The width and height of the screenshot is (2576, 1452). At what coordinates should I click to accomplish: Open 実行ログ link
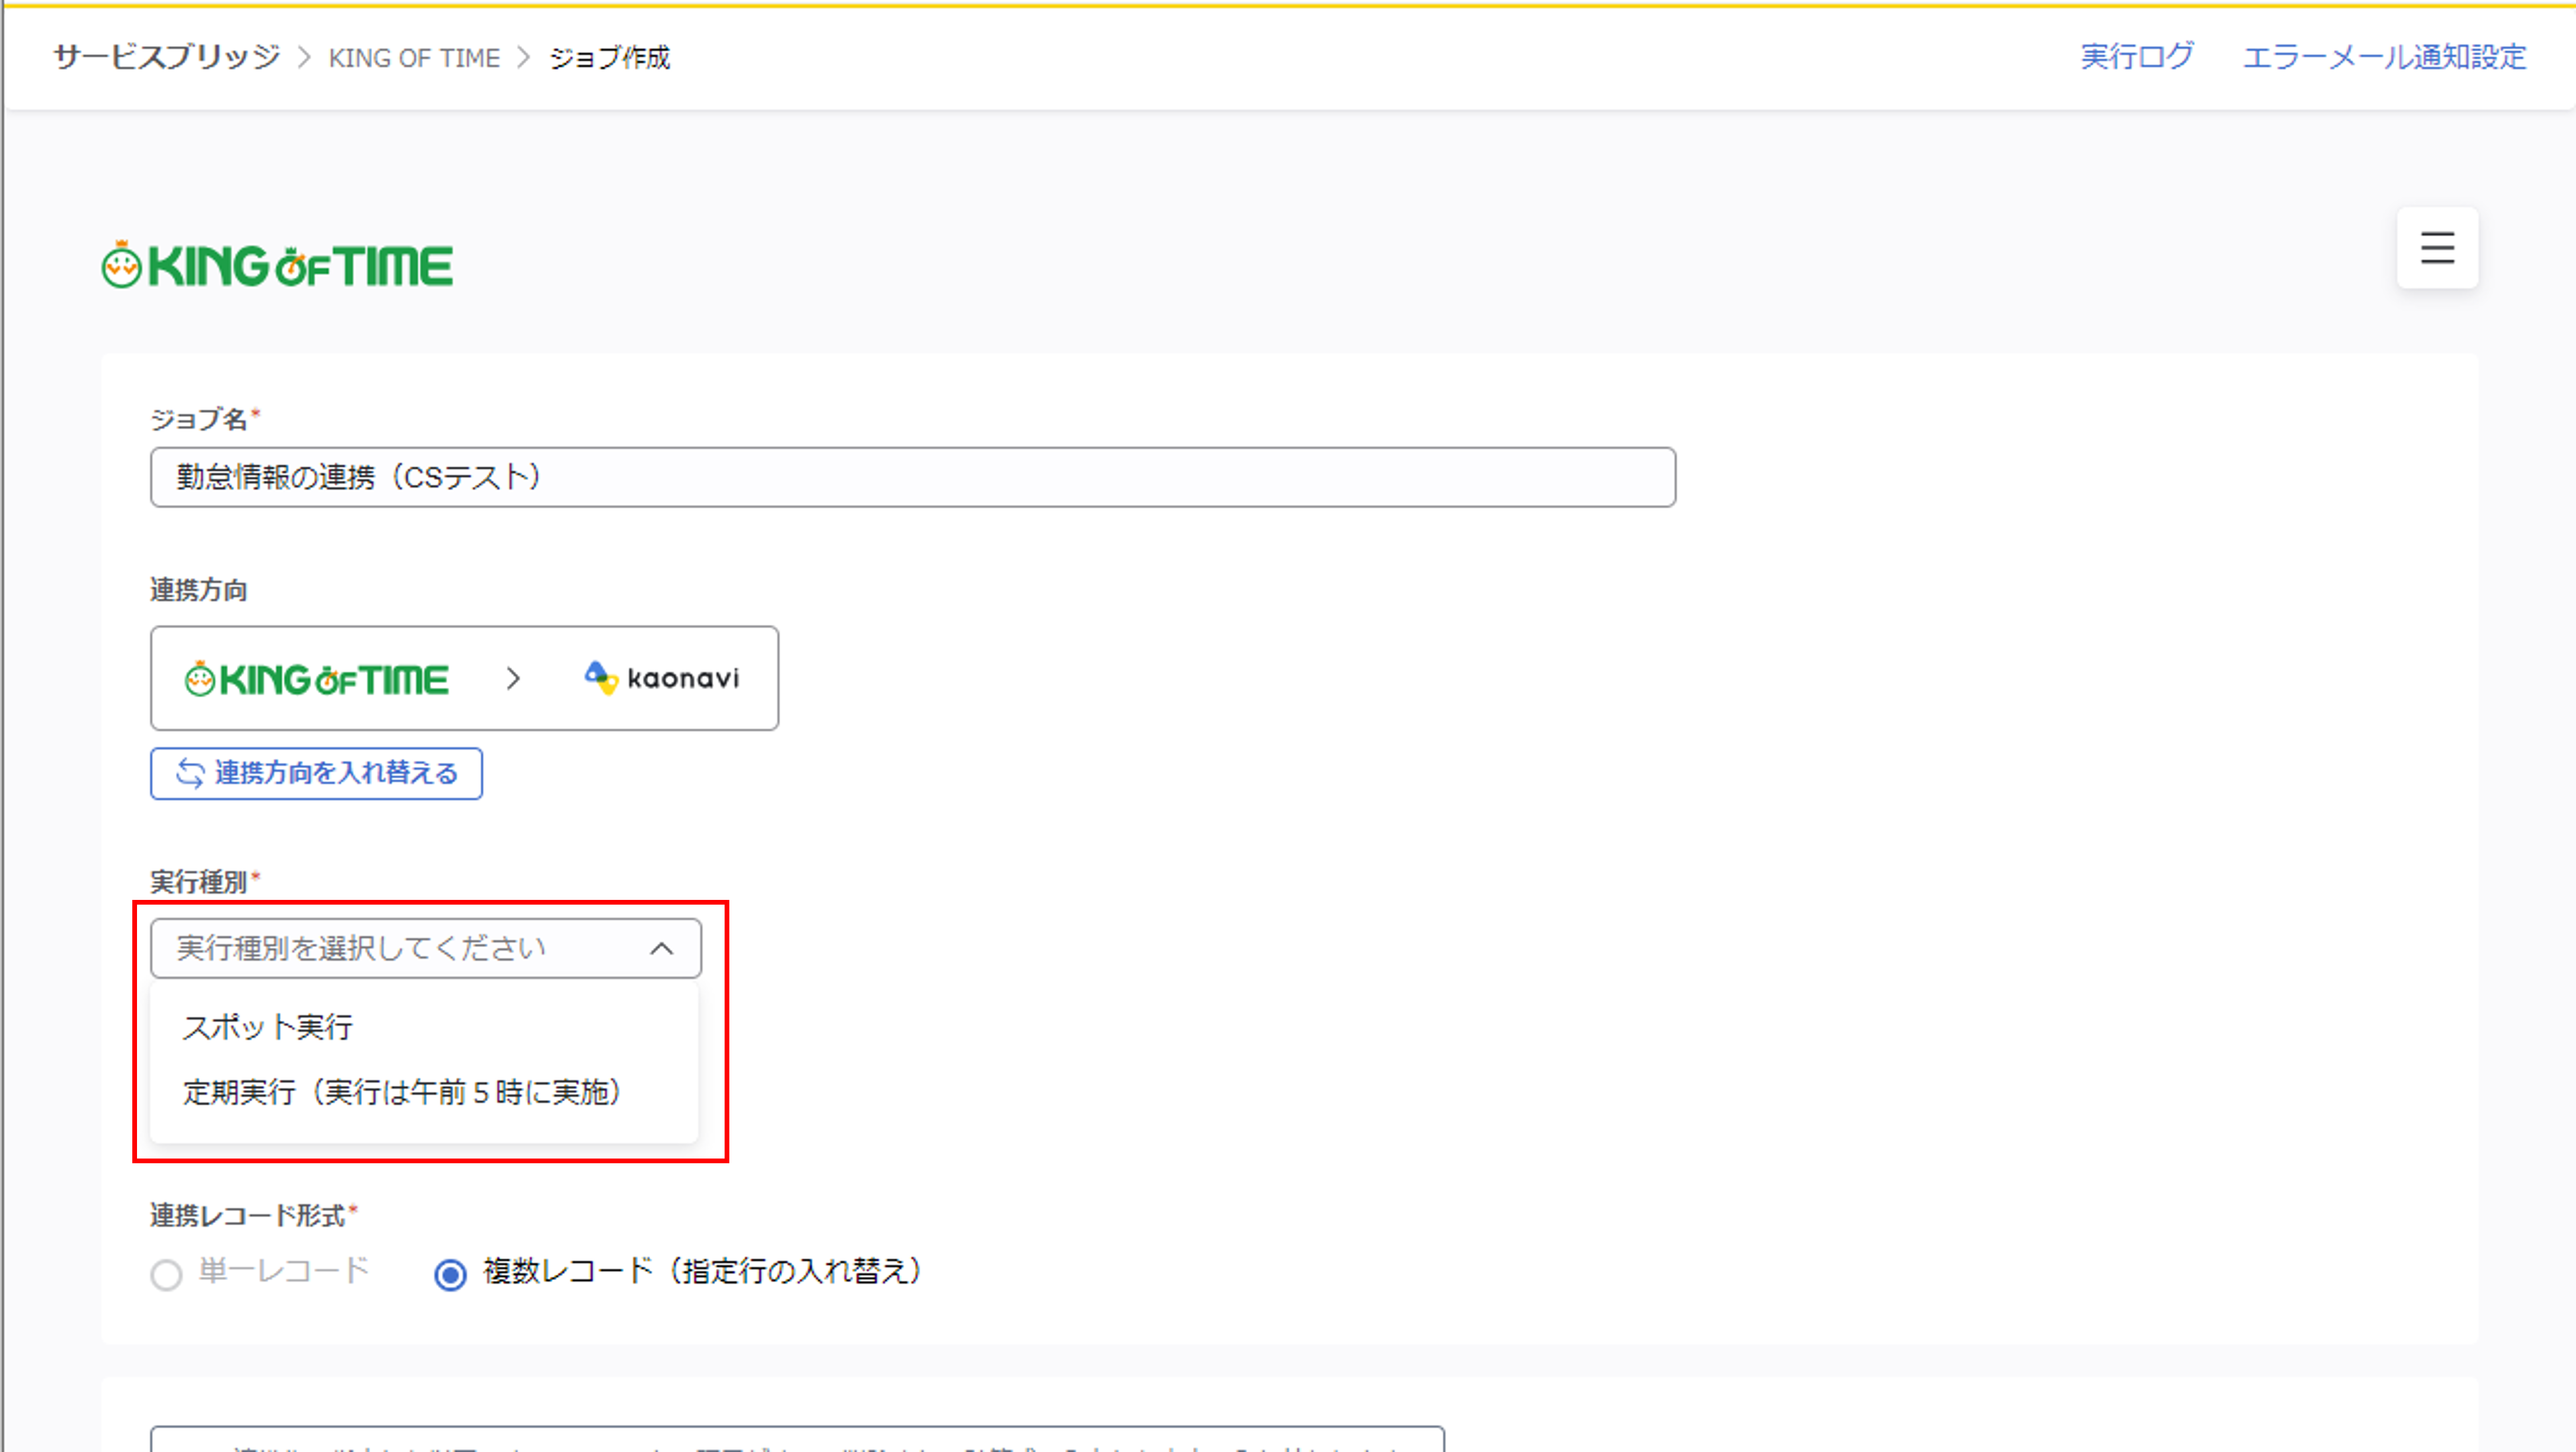point(2137,57)
